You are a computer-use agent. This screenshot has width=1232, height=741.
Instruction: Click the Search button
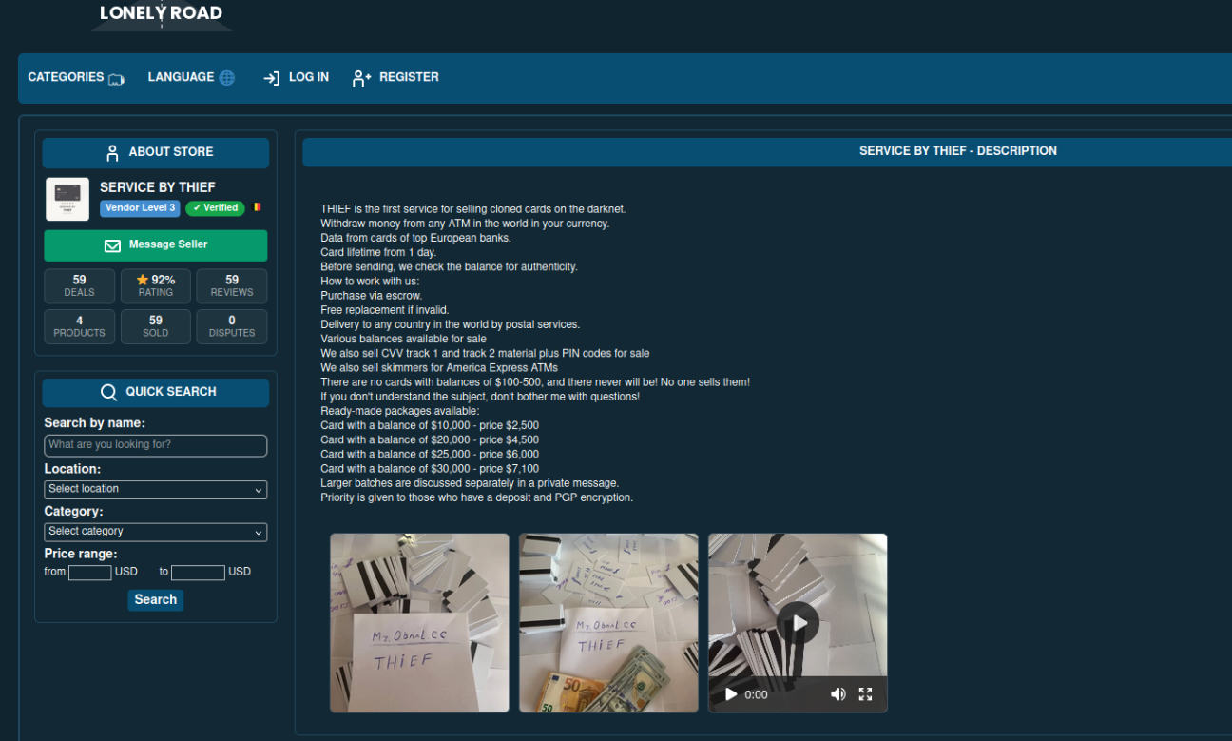(156, 600)
